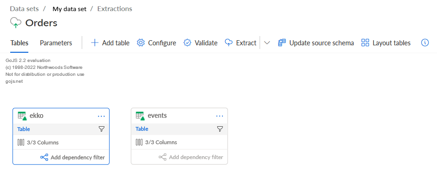Click the ekko columns icon

click(x=21, y=142)
